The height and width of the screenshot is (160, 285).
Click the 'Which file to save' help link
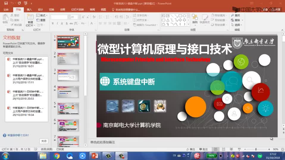pos(18,135)
